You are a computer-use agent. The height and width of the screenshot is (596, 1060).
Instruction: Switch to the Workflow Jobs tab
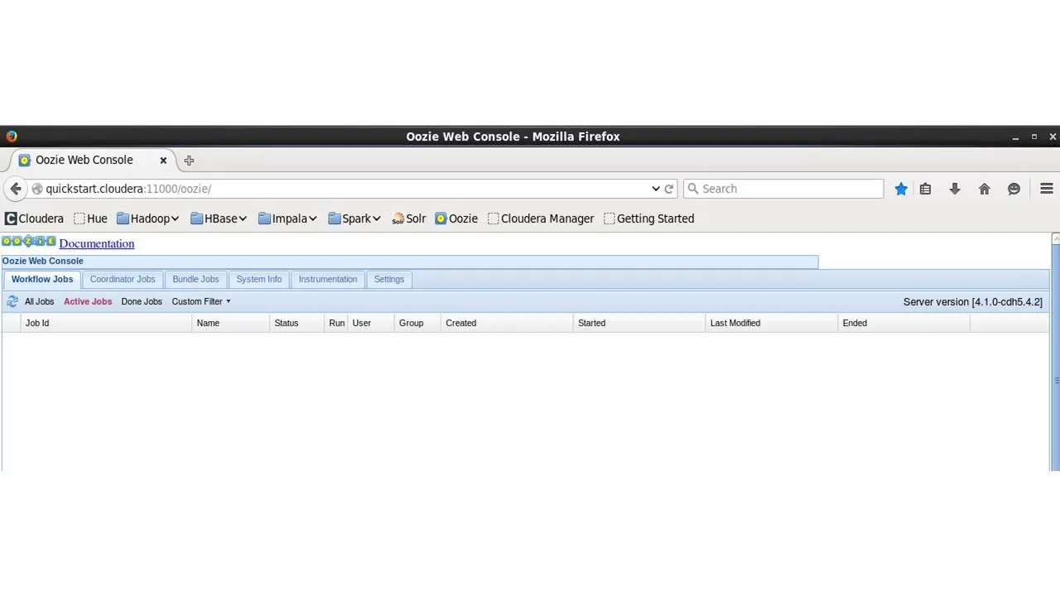[x=42, y=280]
